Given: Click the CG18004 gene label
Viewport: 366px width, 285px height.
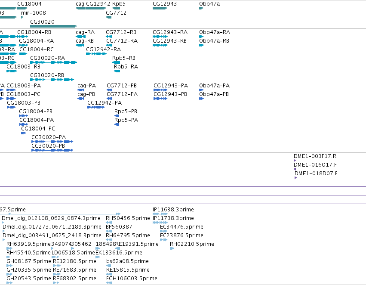Looking at the screenshot, I should (29, 4).
